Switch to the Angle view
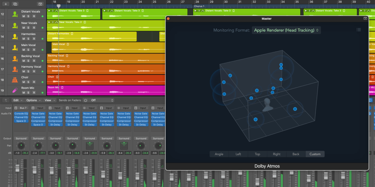This screenshot has width=375, height=187. [x=219, y=154]
